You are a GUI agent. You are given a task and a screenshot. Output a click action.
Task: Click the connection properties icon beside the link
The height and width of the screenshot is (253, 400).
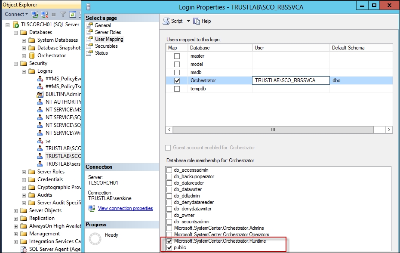(x=92, y=208)
